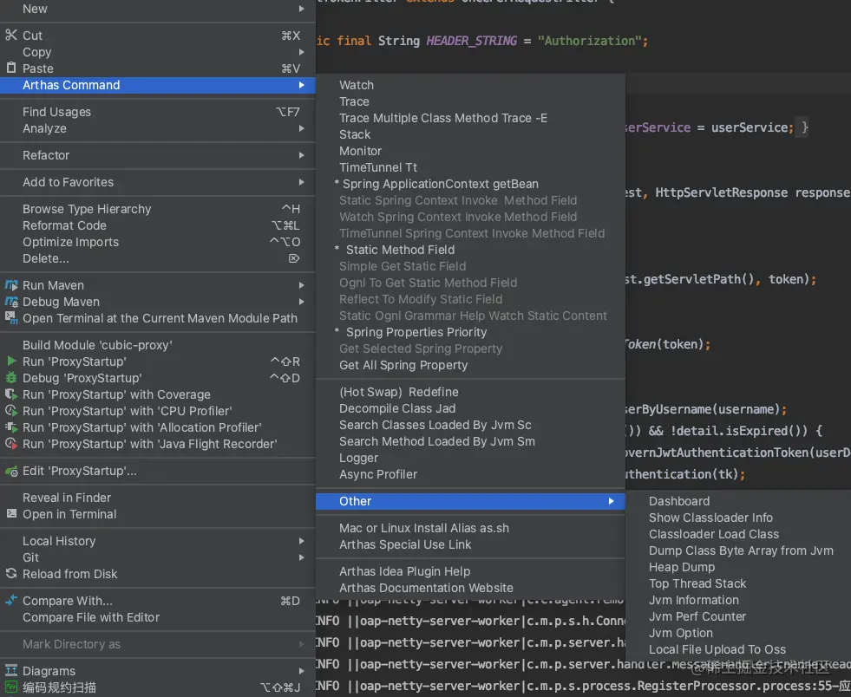This screenshot has width=851, height=697.
Task: Click the Maven terminal icon
Action: click(x=11, y=318)
